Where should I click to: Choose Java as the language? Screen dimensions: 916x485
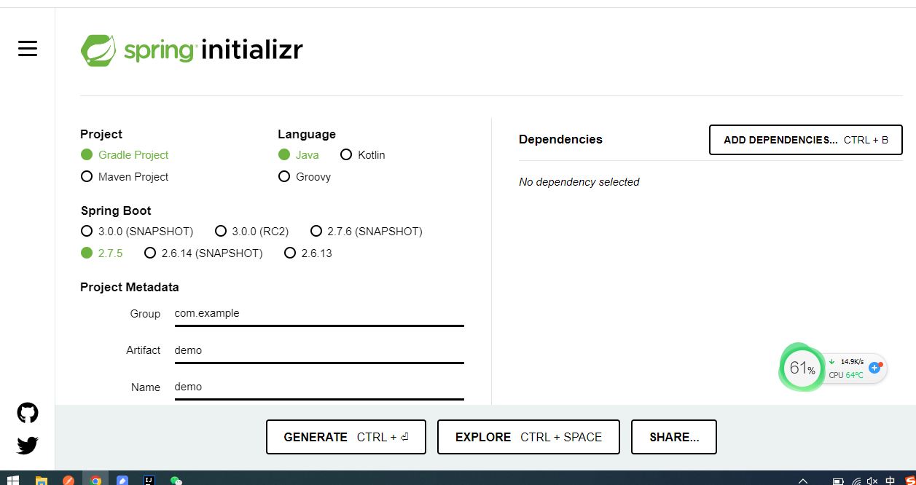point(299,155)
